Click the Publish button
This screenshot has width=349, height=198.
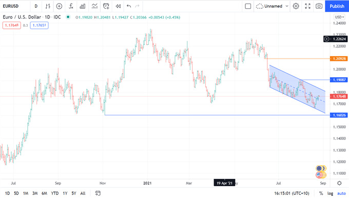coord(337,6)
